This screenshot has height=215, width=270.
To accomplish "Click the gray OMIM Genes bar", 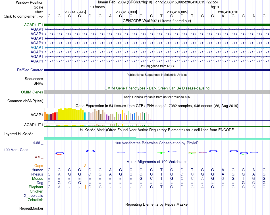I will tap(157, 92).
